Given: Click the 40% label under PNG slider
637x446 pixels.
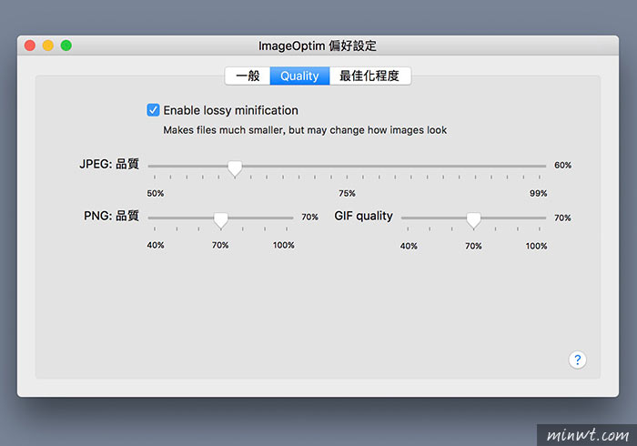Looking at the screenshot, I should tap(156, 246).
